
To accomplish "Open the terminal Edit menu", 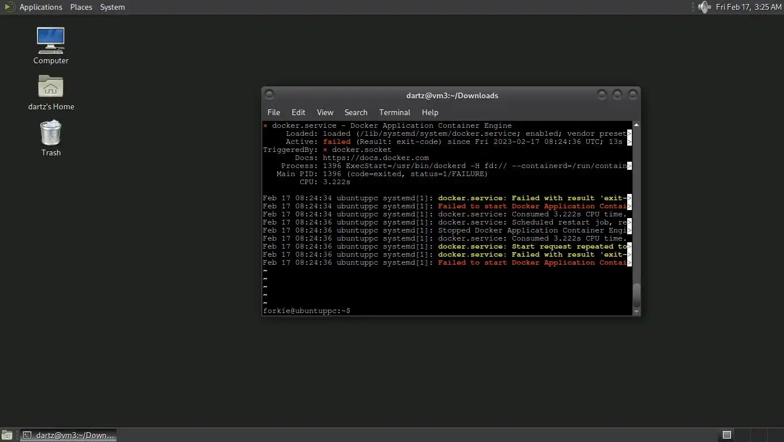I will coord(298,112).
